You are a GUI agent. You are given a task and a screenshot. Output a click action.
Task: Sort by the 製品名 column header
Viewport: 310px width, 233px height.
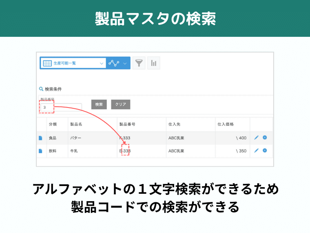76,124
